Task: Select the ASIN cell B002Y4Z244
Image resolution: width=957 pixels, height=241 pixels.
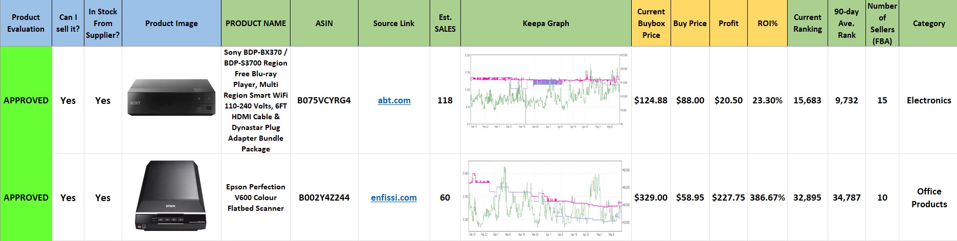Action: (324, 198)
